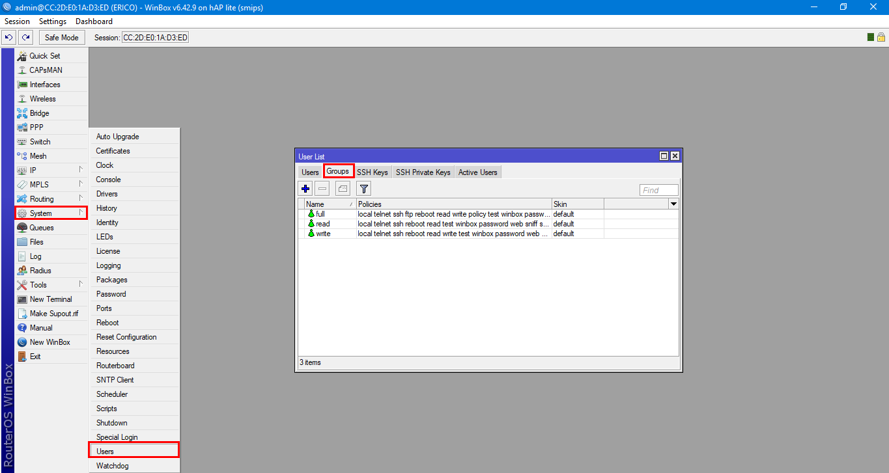Screen dimensions: 889x473
Task: Maximize the User List window
Action: (664, 156)
